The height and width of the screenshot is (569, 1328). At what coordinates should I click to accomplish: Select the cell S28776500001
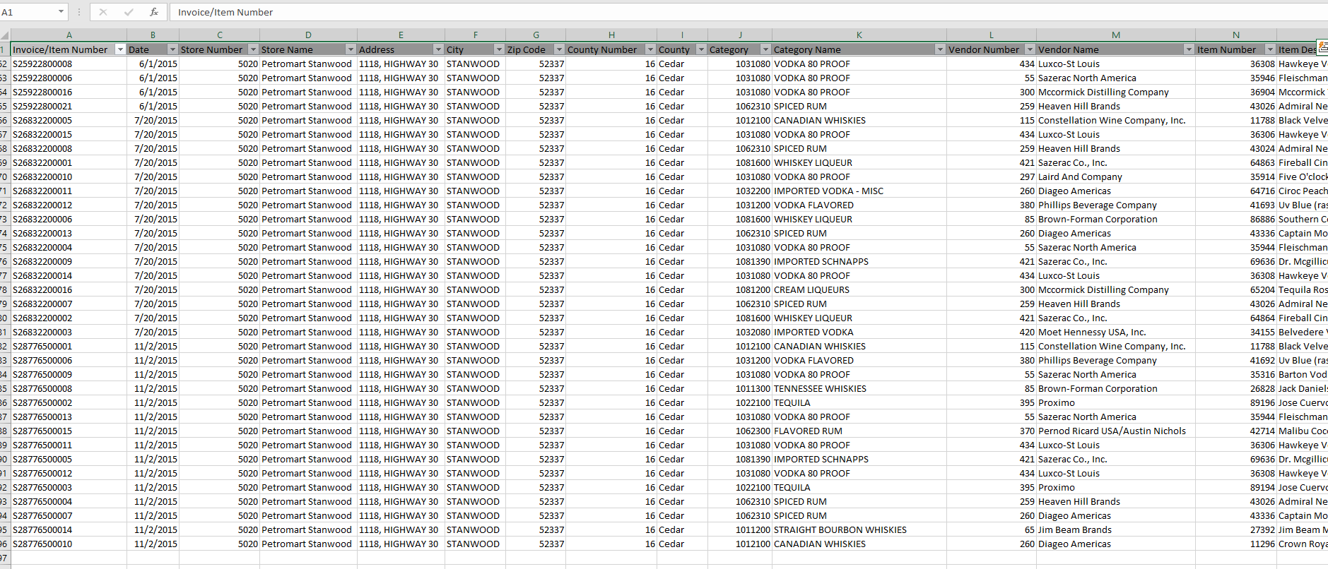click(69, 346)
